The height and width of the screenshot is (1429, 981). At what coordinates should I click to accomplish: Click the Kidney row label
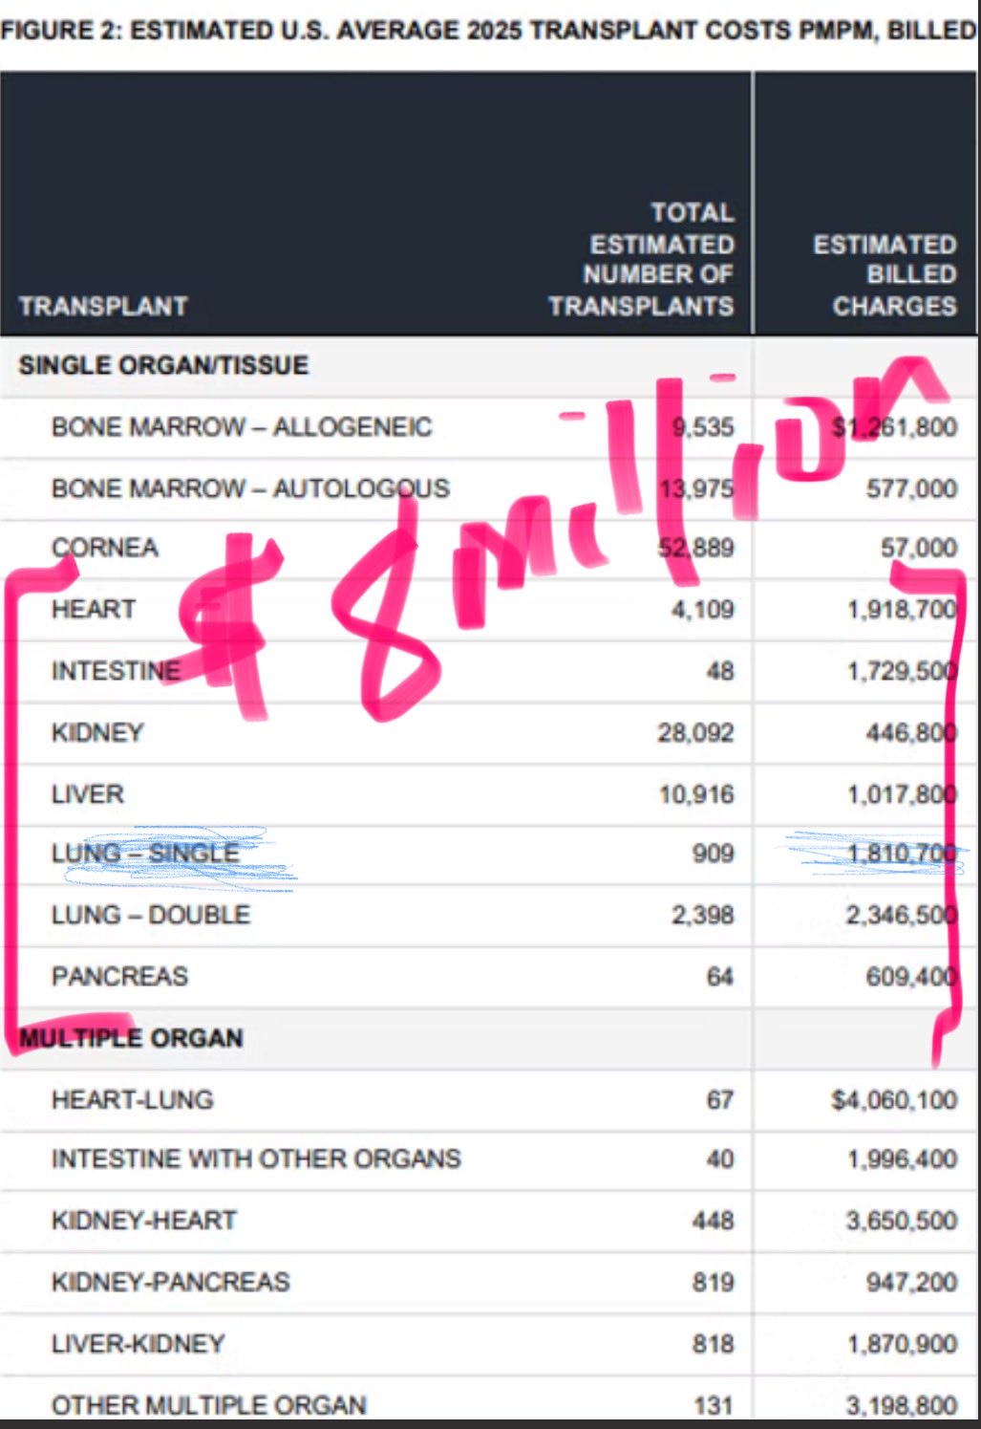[x=97, y=732]
